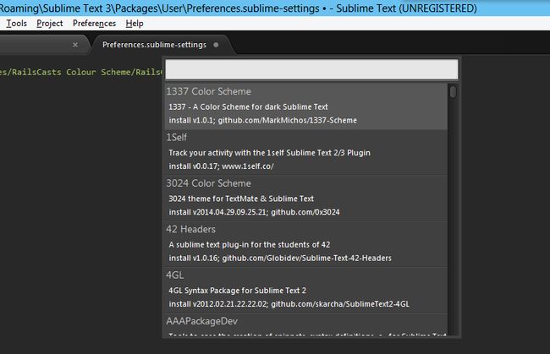This screenshot has width=550, height=354.
Task: Select the 4GL package entry
Action: (306, 290)
